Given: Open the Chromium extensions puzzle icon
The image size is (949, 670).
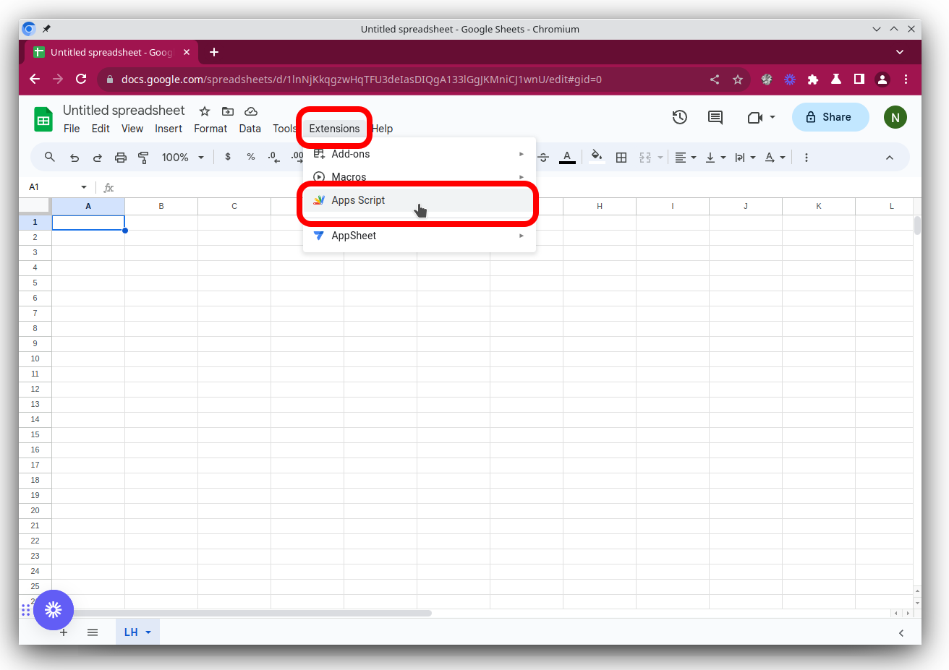Looking at the screenshot, I should [813, 80].
